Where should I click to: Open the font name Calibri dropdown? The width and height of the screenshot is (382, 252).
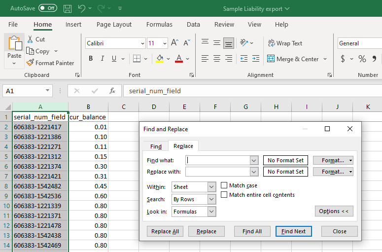(x=142, y=43)
